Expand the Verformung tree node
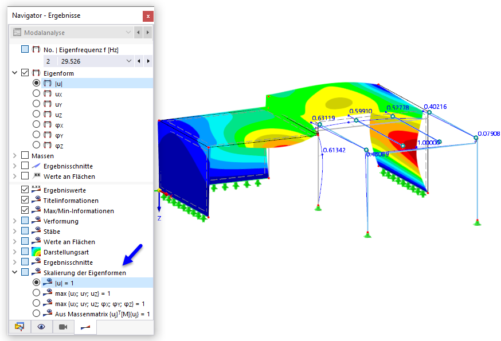The image size is (501, 341). pos(15,221)
